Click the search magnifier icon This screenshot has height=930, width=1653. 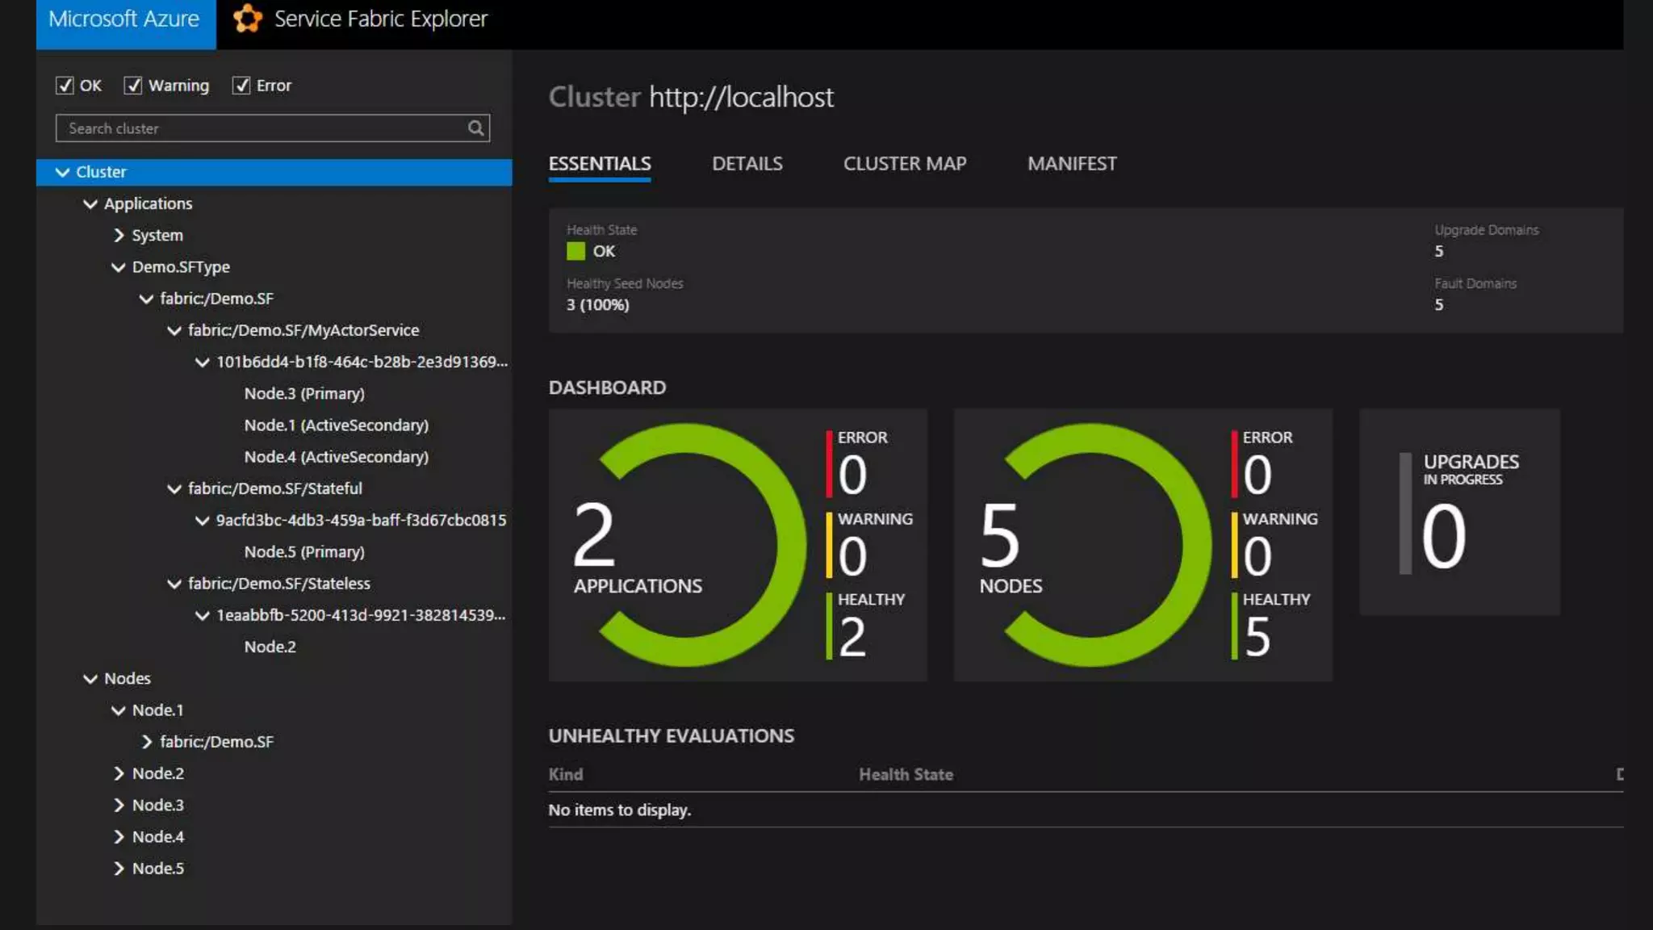[475, 128]
